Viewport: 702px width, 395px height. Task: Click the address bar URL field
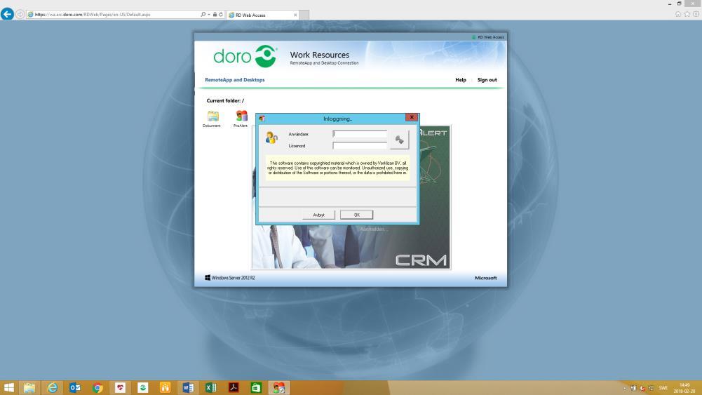pyautogui.click(x=114, y=14)
